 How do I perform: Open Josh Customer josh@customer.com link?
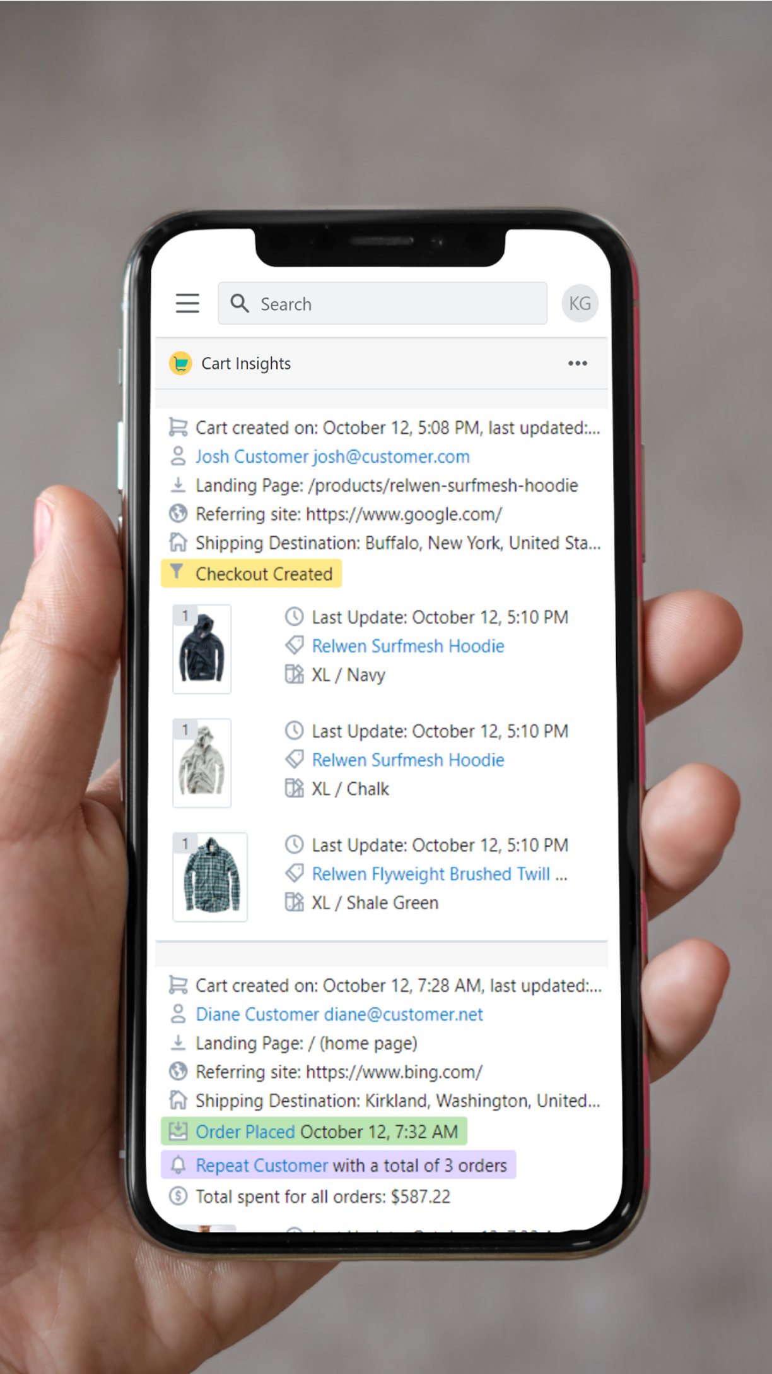point(332,457)
